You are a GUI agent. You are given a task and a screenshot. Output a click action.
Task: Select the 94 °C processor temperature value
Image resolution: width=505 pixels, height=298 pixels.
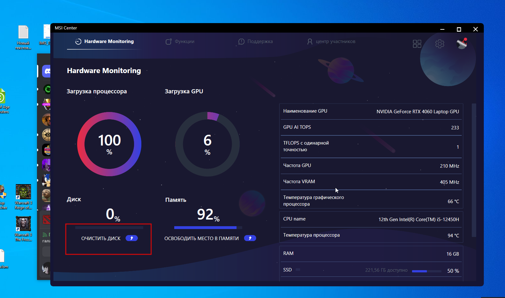point(453,236)
